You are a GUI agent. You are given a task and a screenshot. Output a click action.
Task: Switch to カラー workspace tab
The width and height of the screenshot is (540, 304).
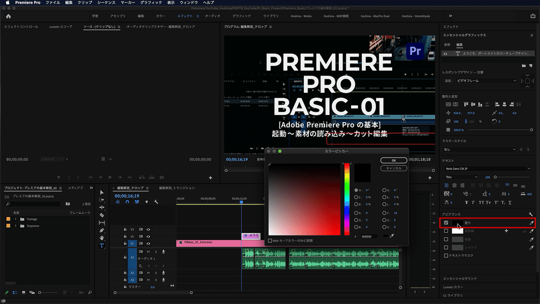click(161, 16)
